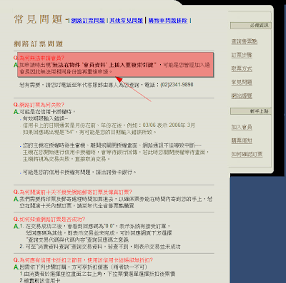Click the line 可能是您的信用卡授權有問題
Image resolution: width=286 pixels, height=283 pixels.
pos(79,172)
